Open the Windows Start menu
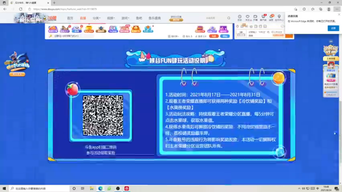Viewport: 342px width, 192px height. click(x=4, y=188)
